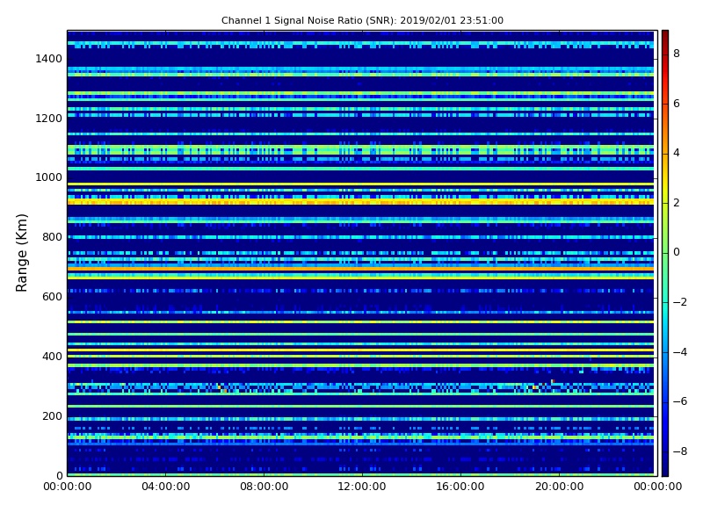Click the 'Range (Km)' y-axis label

[x=21, y=253]
